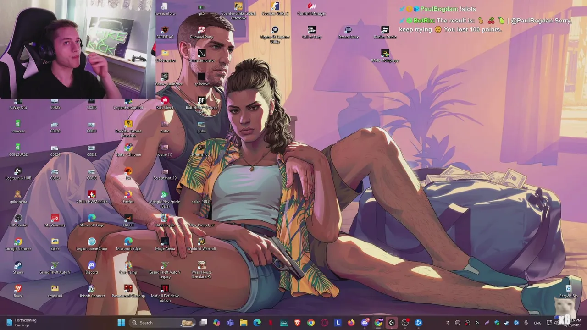Launch the Rockstar Games Launcher shortcut
Viewport: 587px width, 330px height.
[128, 129]
